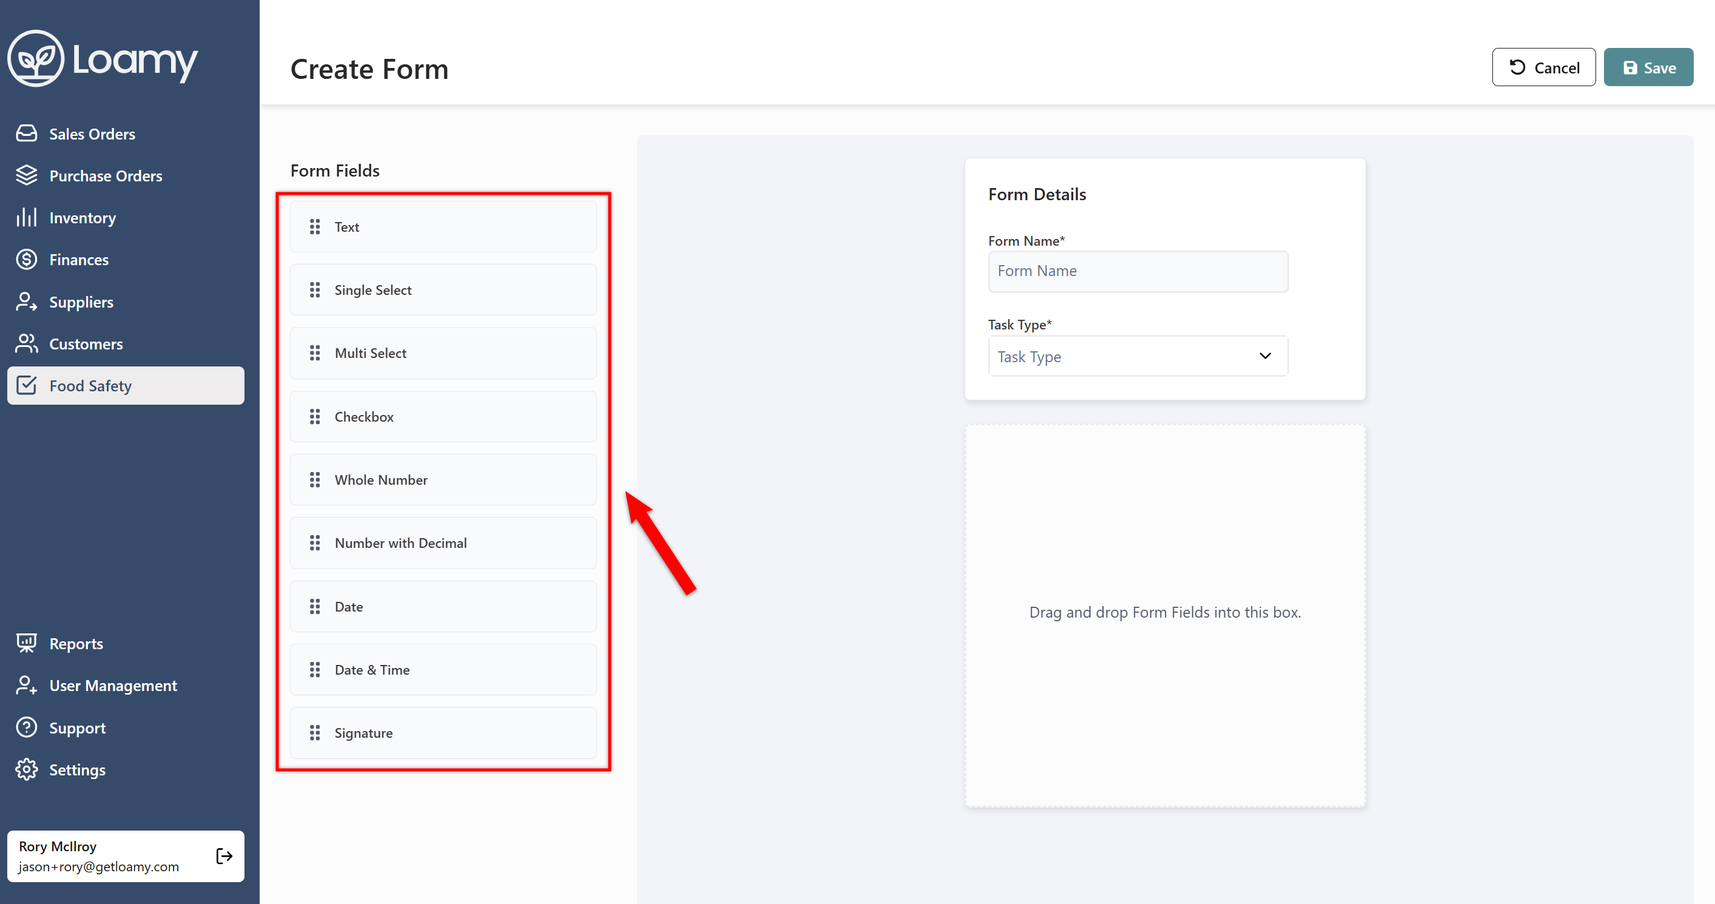Click the Reports presentation icon

tap(27, 643)
